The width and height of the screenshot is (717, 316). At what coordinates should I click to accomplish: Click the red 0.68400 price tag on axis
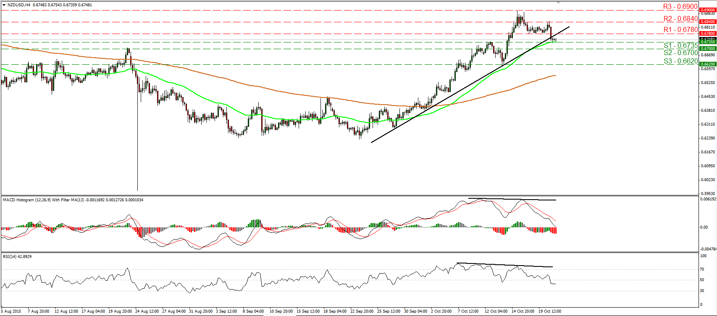707,21
